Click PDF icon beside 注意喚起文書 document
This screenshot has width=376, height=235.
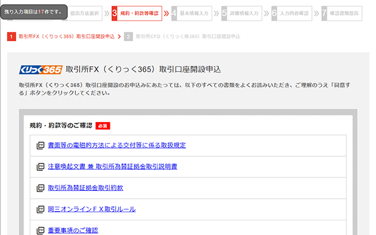click(x=41, y=167)
